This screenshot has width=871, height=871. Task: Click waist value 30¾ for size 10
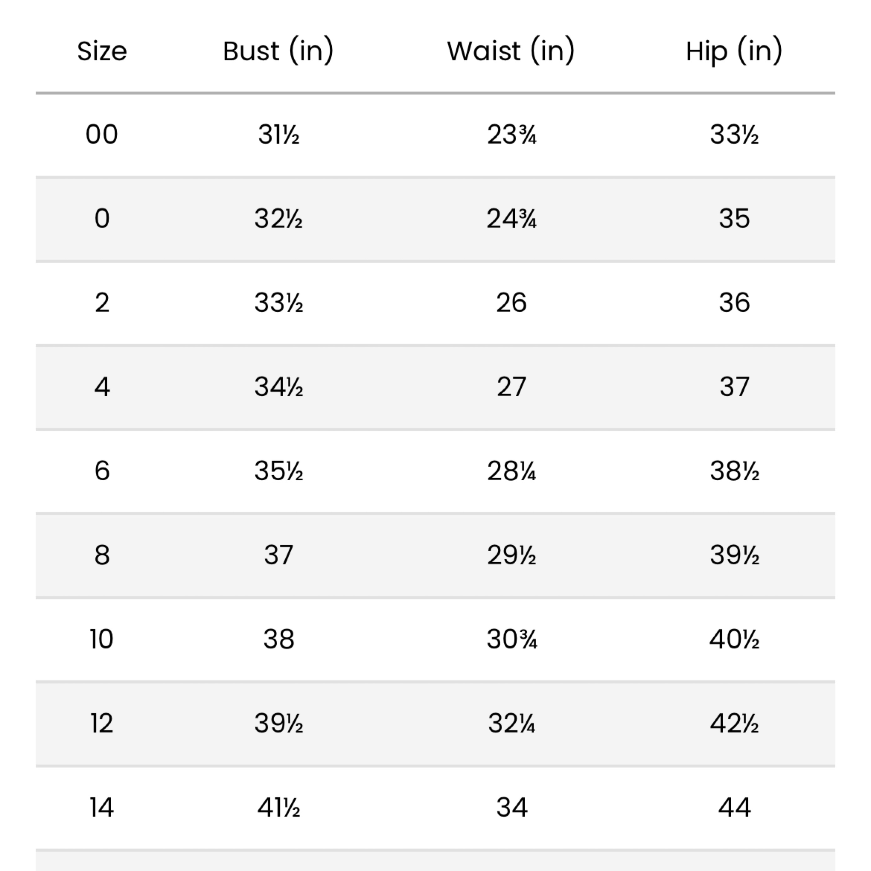pos(511,639)
